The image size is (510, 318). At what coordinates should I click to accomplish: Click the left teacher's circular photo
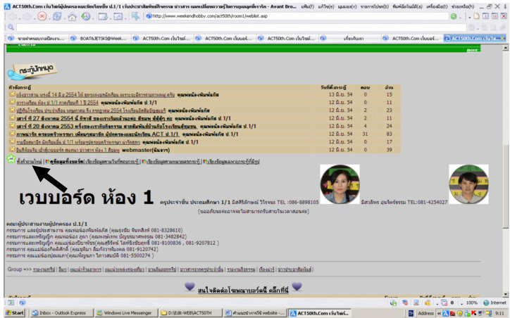[340, 184]
